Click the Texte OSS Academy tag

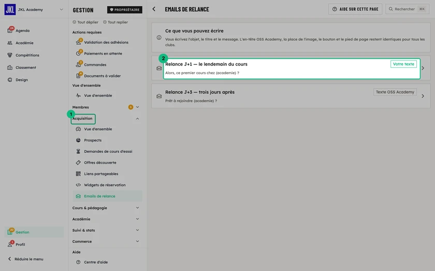click(x=395, y=92)
